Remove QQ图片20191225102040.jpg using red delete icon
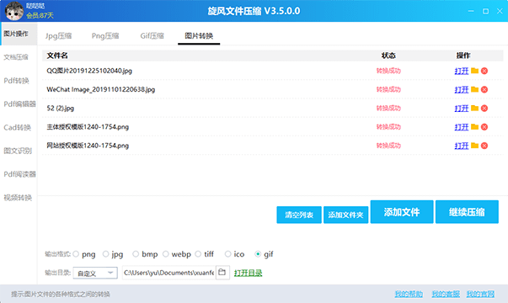508x303 pixels. [x=484, y=71]
